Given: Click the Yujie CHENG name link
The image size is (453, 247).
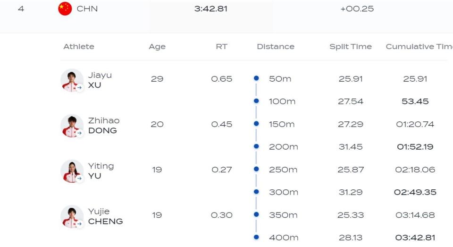Looking at the screenshot, I should click(105, 216).
